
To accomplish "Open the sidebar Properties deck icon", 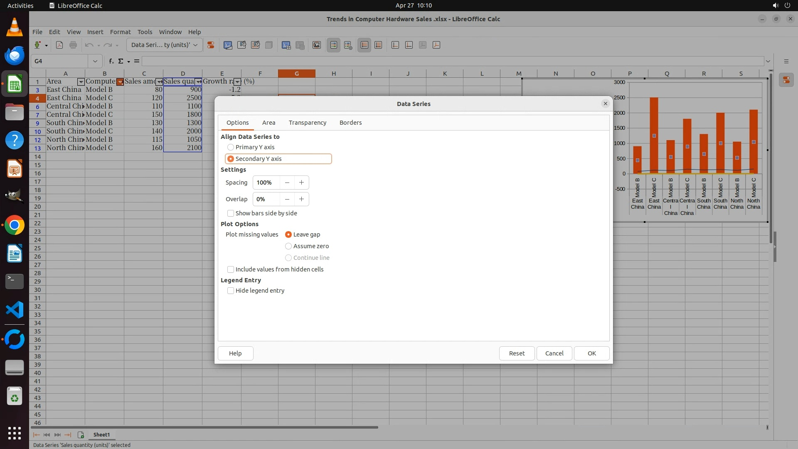I will [x=786, y=80].
